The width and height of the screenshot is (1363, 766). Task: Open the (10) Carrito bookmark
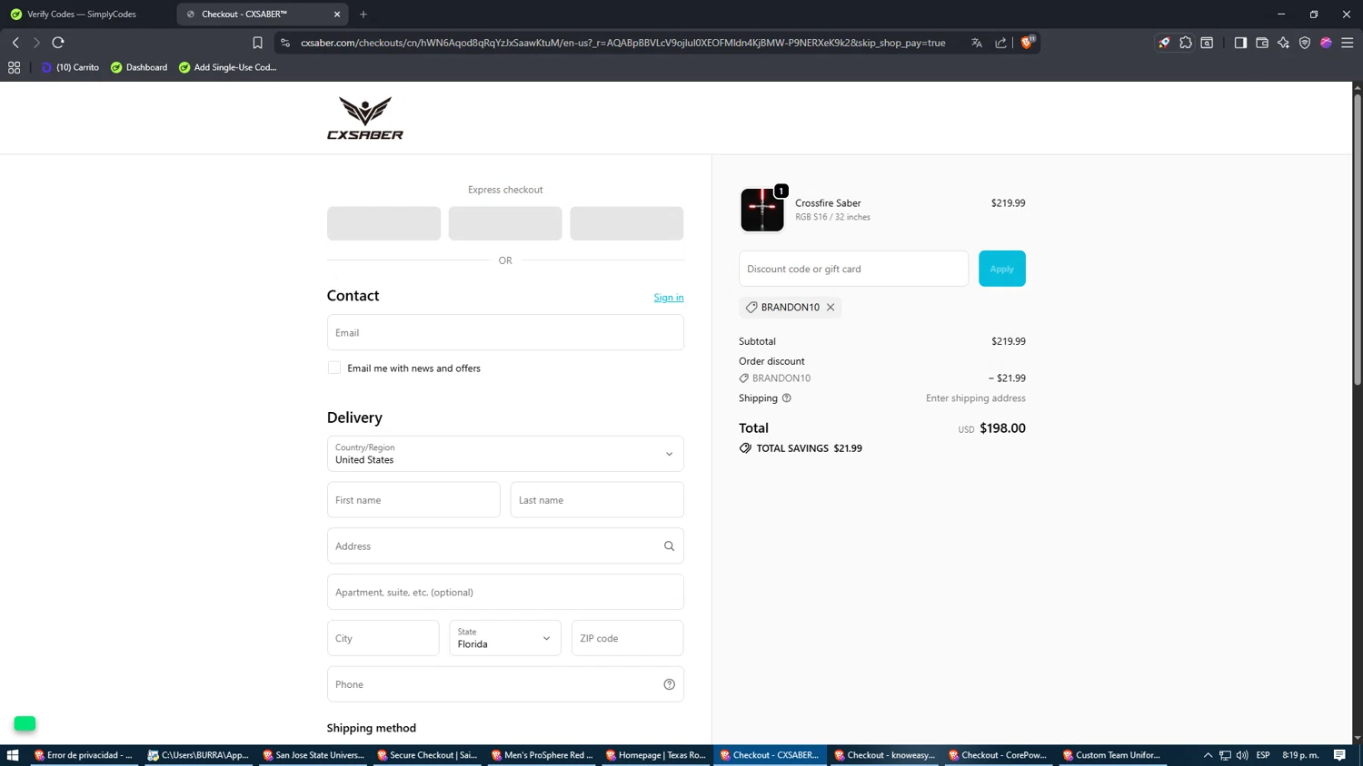pyautogui.click(x=70, y=67)
